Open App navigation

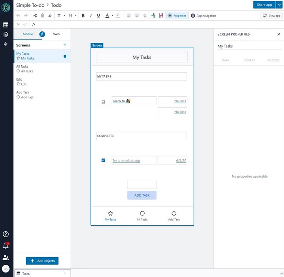click(203, 16)
